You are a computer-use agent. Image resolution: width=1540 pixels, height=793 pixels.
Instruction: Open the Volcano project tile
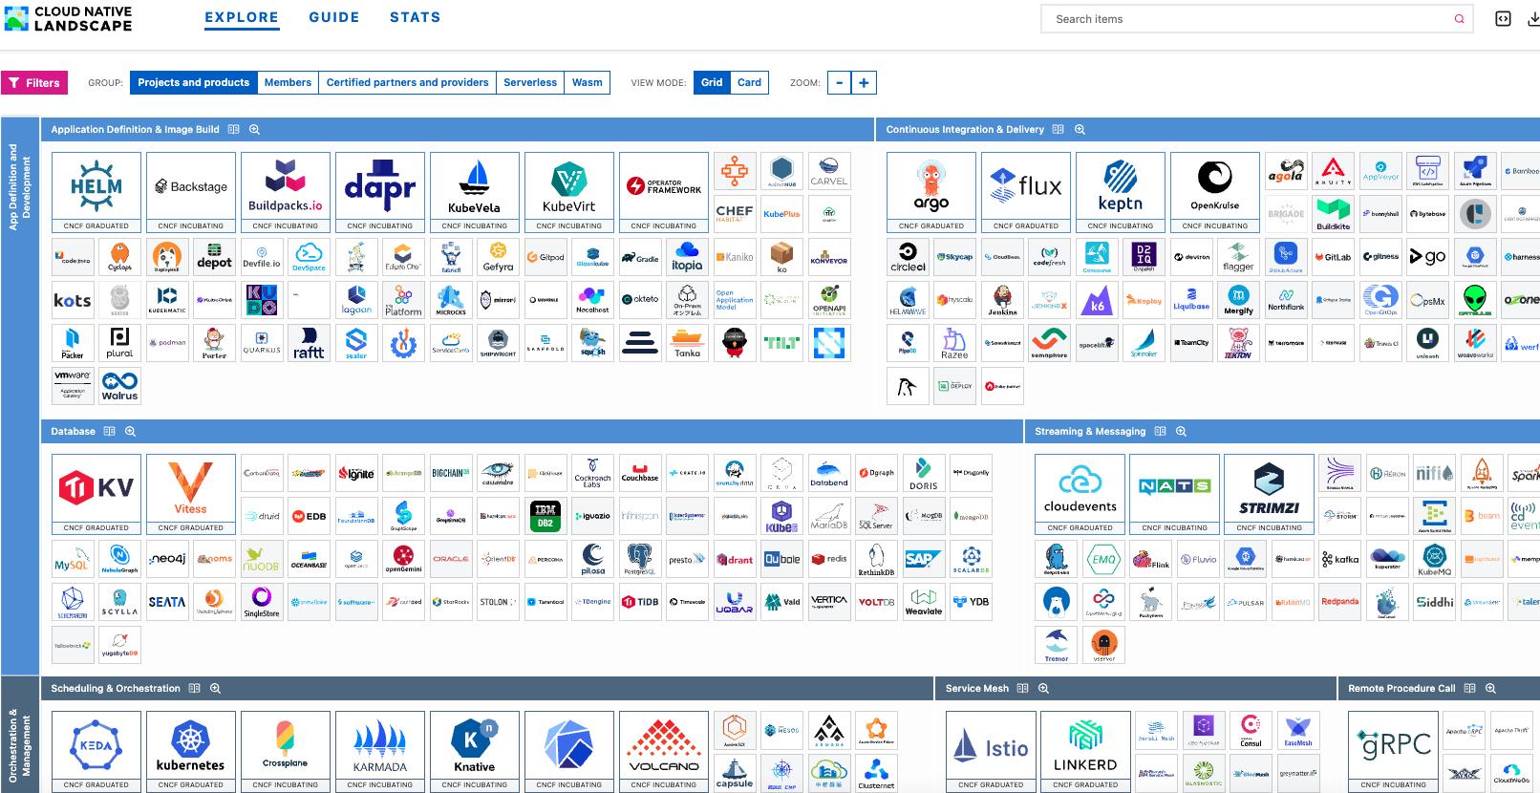pos(663,751)
